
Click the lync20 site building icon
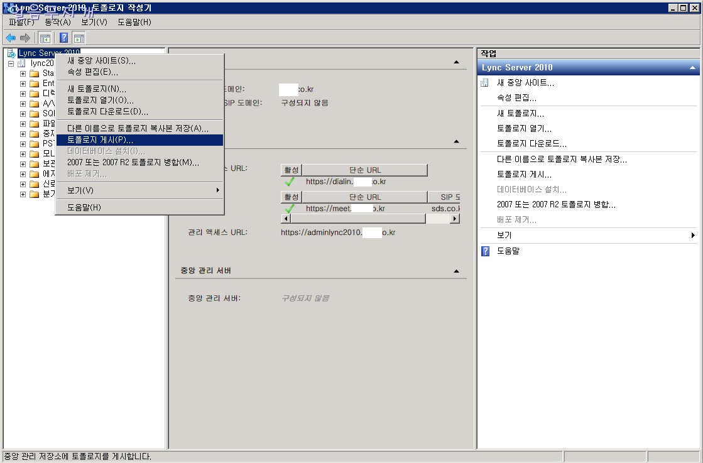[21, 63]
